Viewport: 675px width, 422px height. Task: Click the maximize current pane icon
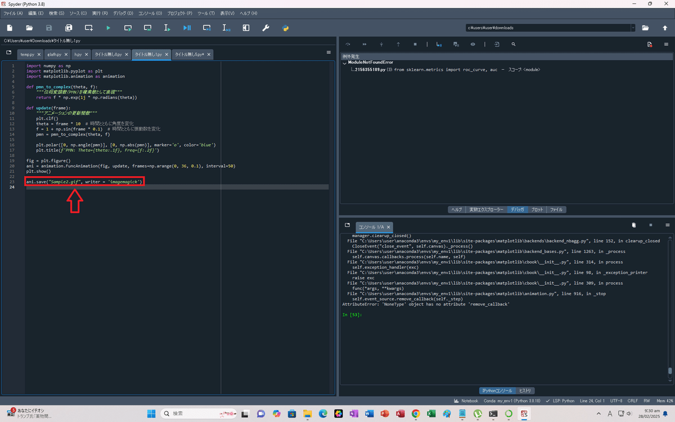pos(246,28)
